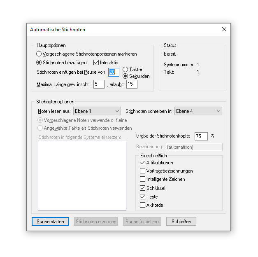Choose the Sekunden radio button

[136, 76]
